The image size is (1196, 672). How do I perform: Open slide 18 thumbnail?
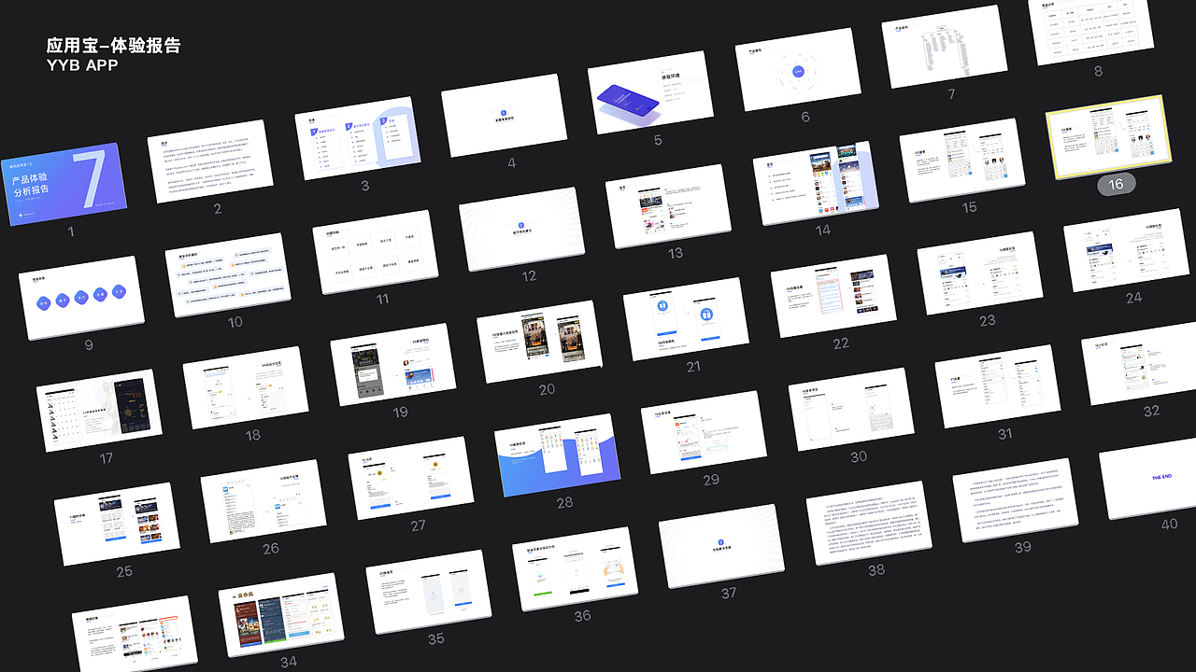246,388
